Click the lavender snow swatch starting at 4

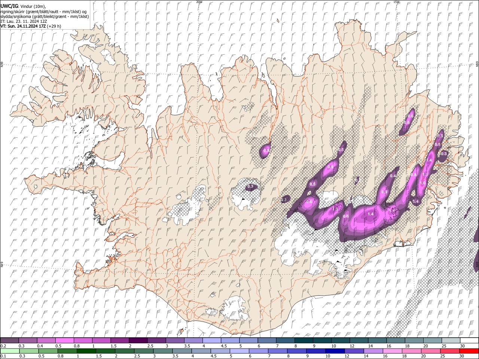tap(211, 341)
